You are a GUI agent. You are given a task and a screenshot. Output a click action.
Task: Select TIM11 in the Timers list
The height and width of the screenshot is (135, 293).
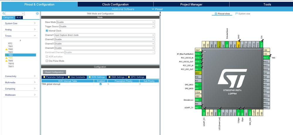11,66
